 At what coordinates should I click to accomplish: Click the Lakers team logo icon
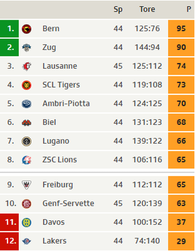tap(26, 241)
